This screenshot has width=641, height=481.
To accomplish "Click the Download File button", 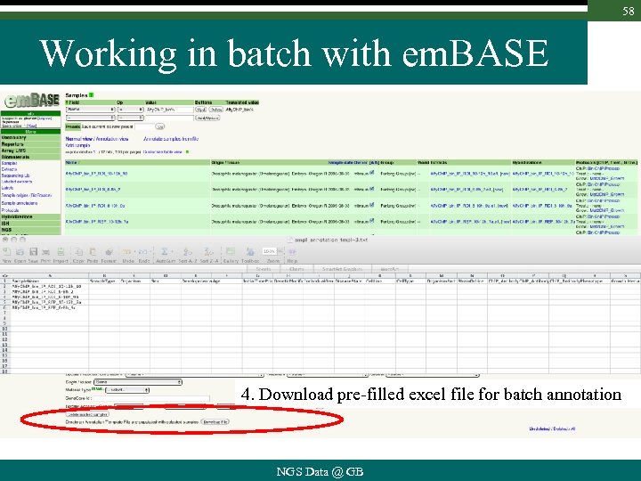I will pos(215,421).
